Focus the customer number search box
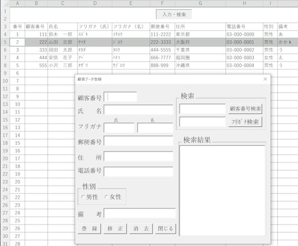The image size is (298, 246). coord(203,109)
